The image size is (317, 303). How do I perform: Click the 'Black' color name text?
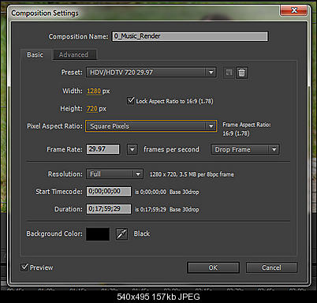(142, 234)
